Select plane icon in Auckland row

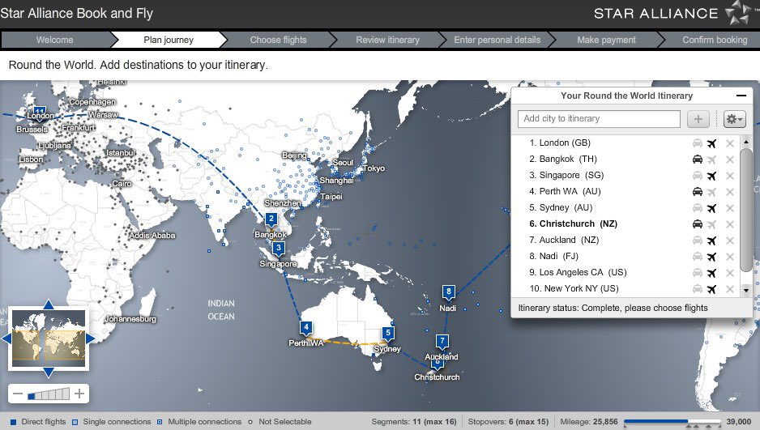(711, 241)
